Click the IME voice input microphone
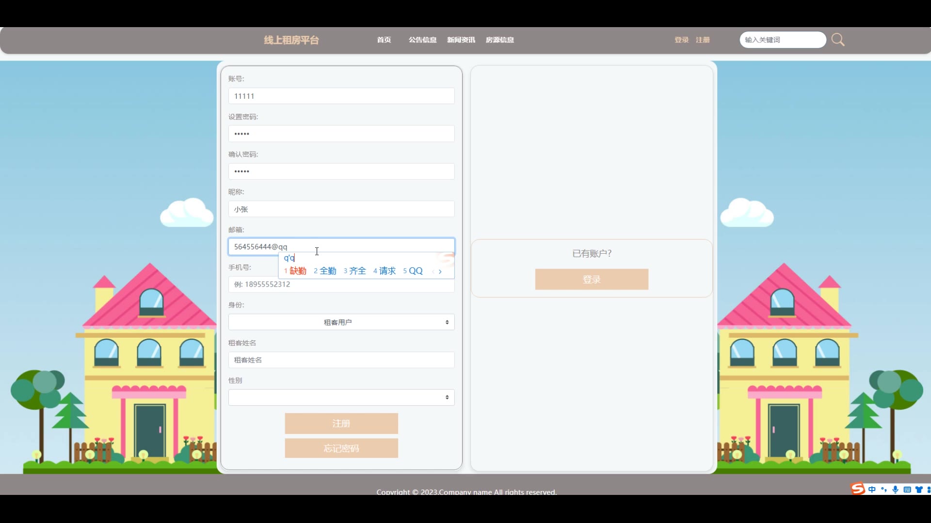The image size is (931, 523). pyautogui.click(x=895, y=490)
